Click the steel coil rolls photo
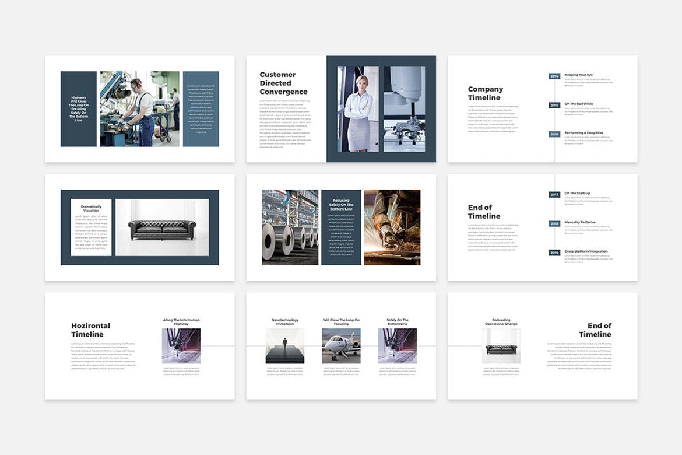682x455 pixels. coord(290,227)
